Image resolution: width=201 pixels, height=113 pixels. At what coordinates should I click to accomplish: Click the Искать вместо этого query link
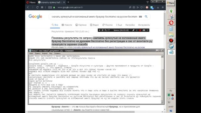(109, 47)
